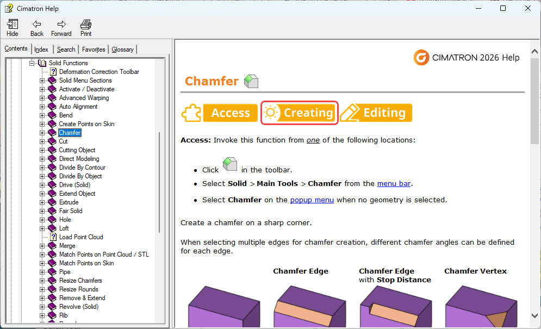Maximize the Cimatron Help window

503,8
